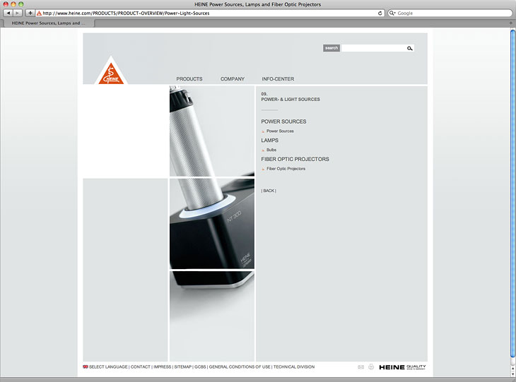Click the flag icon beside Select Language
Screen dimensions: 516x382
point(86,367)
